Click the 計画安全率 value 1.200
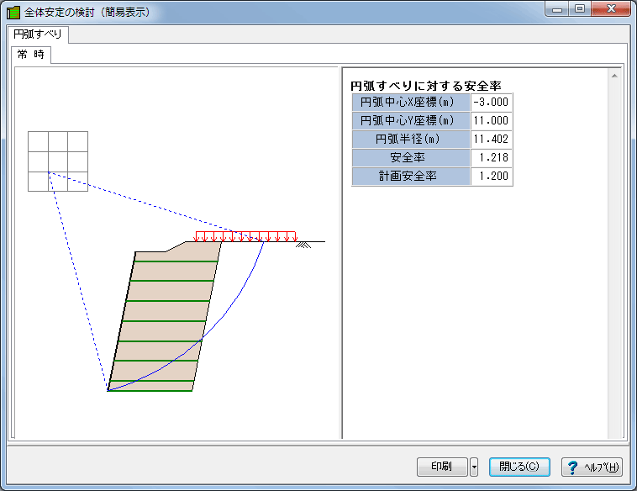 (492, 176)
